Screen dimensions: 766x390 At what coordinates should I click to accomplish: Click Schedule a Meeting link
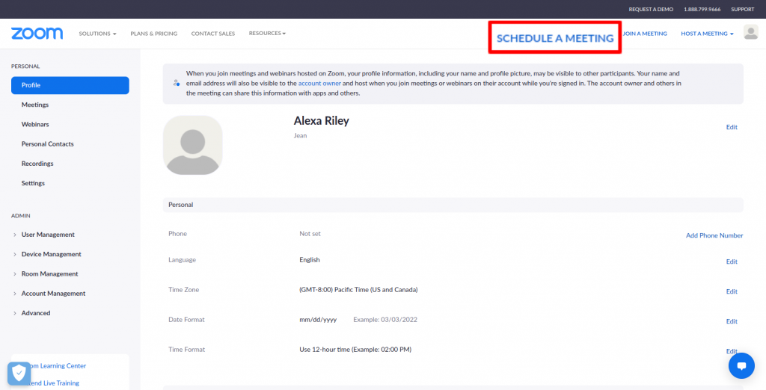pos(555,38)
